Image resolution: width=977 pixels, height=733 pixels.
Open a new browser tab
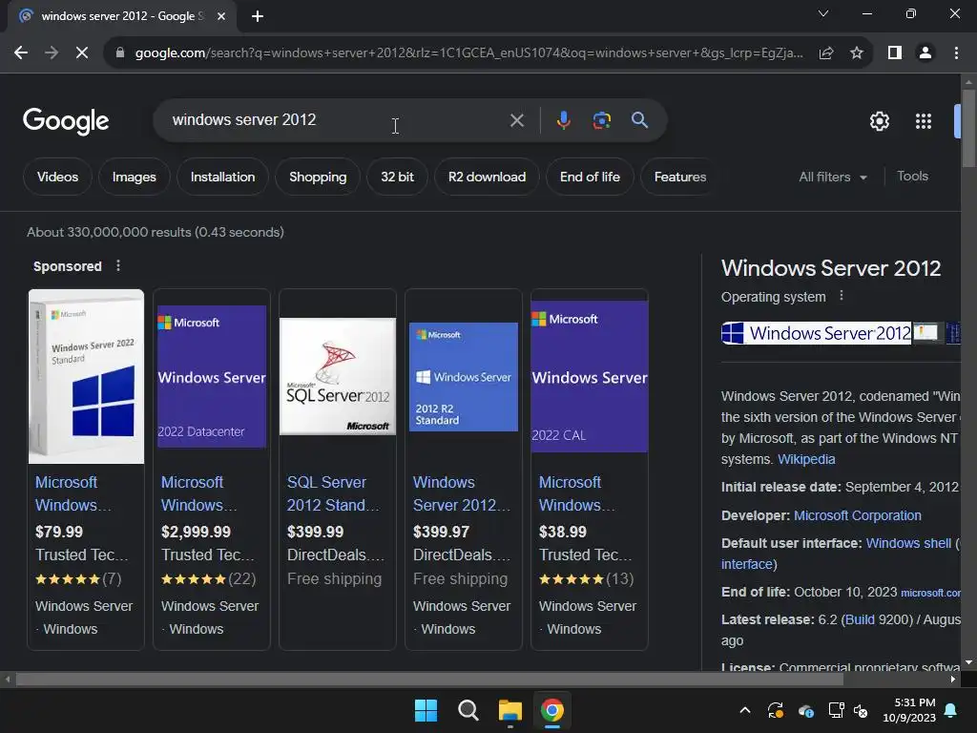click(x=258, y=16)
